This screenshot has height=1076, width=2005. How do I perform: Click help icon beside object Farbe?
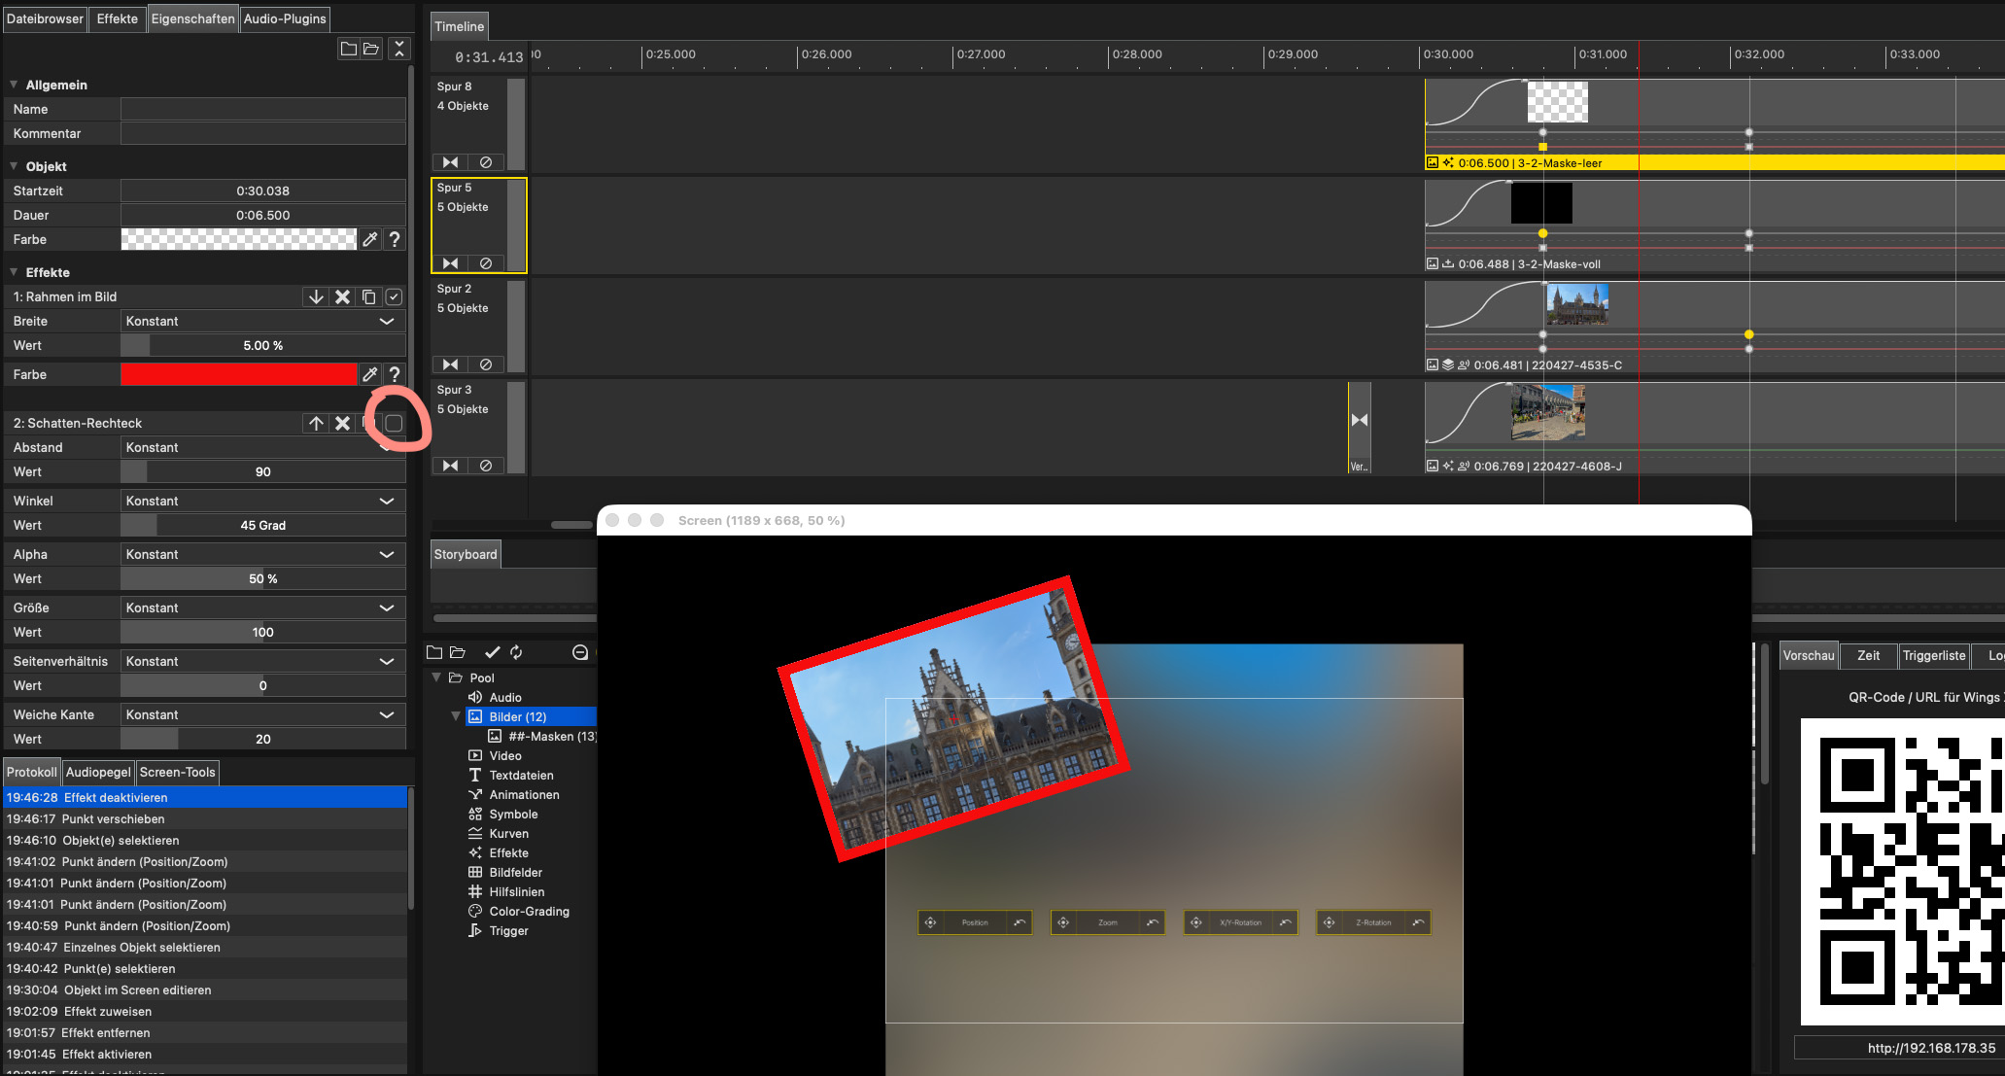point(395,239)
